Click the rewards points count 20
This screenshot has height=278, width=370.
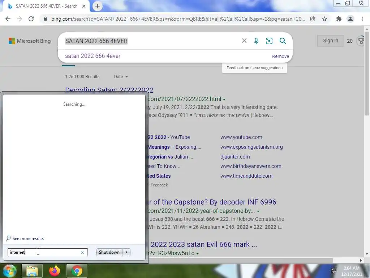(x=350, y=41)
